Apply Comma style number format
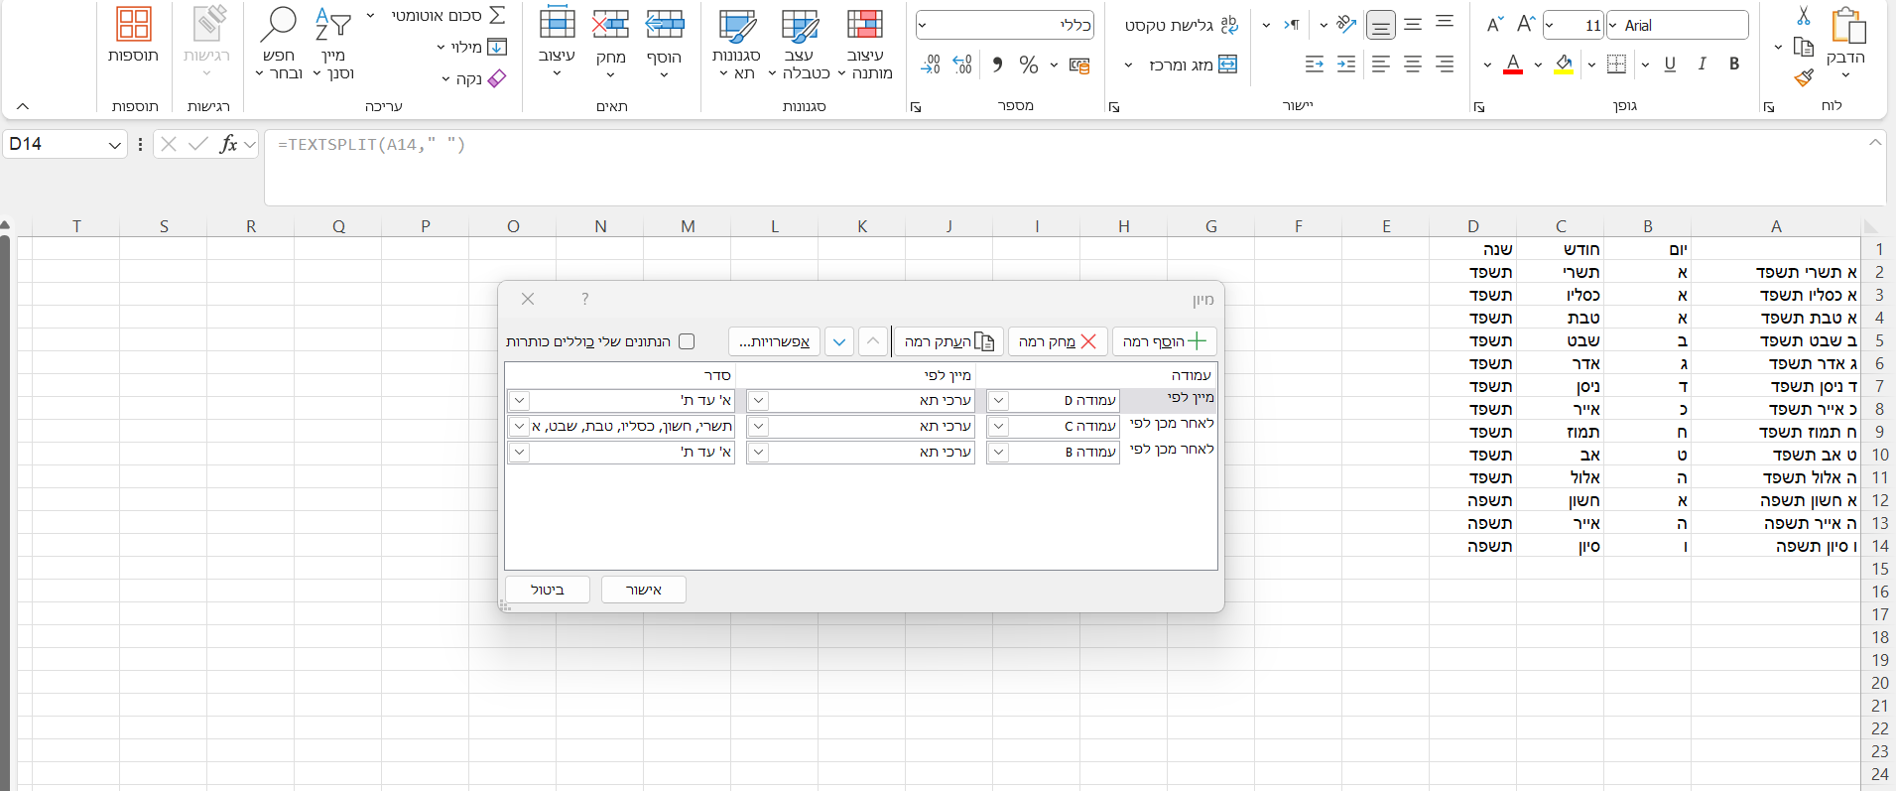The width and height of the screenshot is (1896, 791). [997, 66]
